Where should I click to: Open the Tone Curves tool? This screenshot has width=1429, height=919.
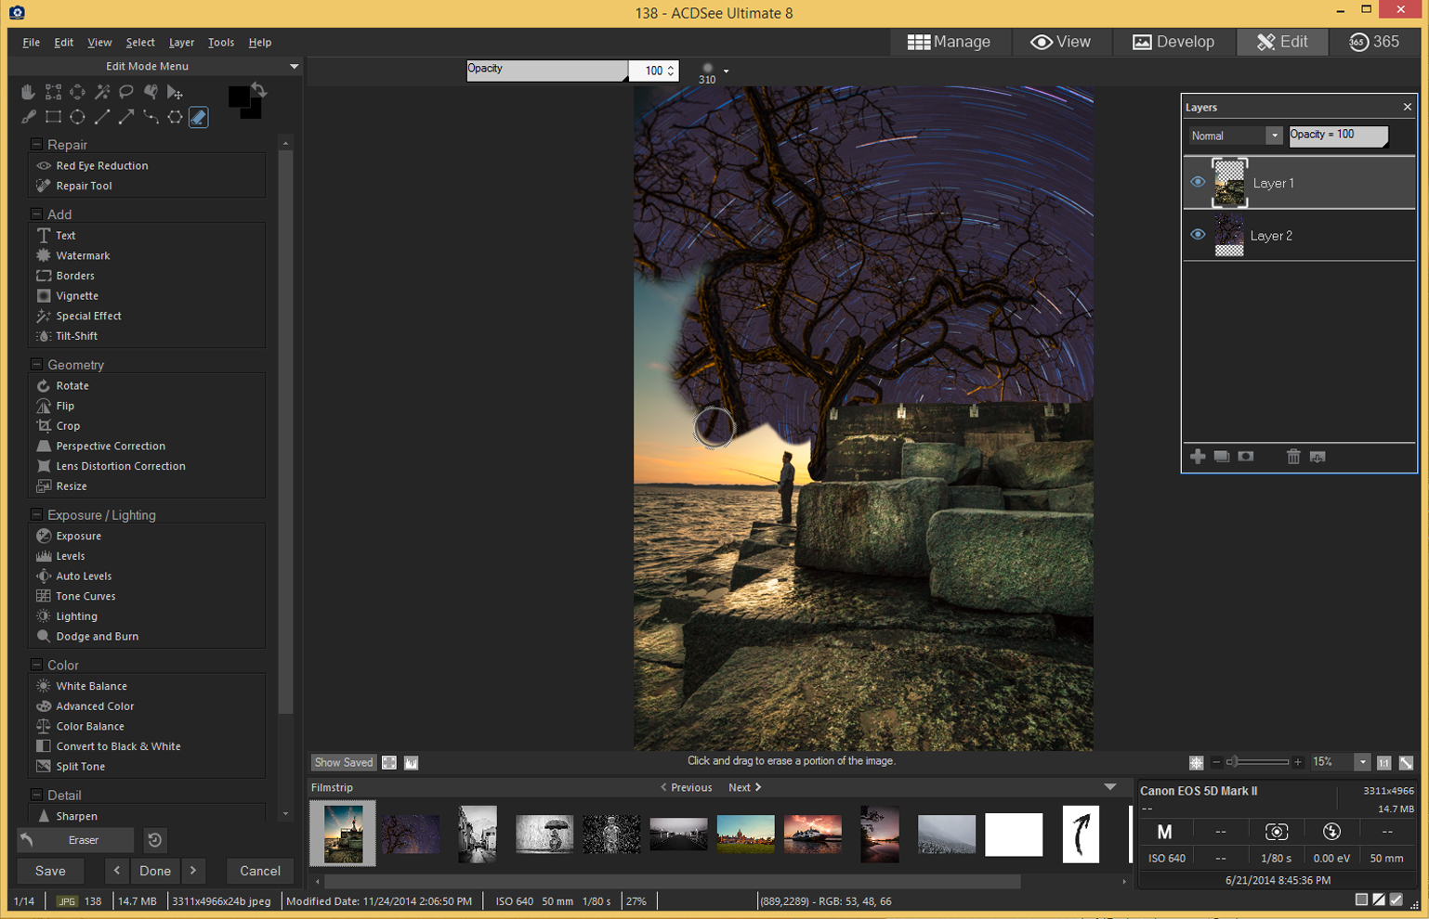(85, 596)
